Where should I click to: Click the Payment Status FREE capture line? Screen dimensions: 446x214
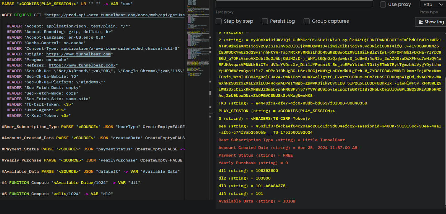click(x=256, y=155)
